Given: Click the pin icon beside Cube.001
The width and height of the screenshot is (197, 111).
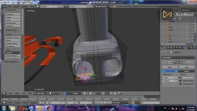Looking at the screenshot, I should 163,52.
